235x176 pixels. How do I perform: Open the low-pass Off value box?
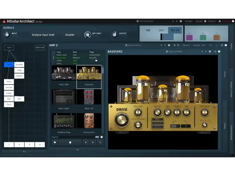point(186,126)
